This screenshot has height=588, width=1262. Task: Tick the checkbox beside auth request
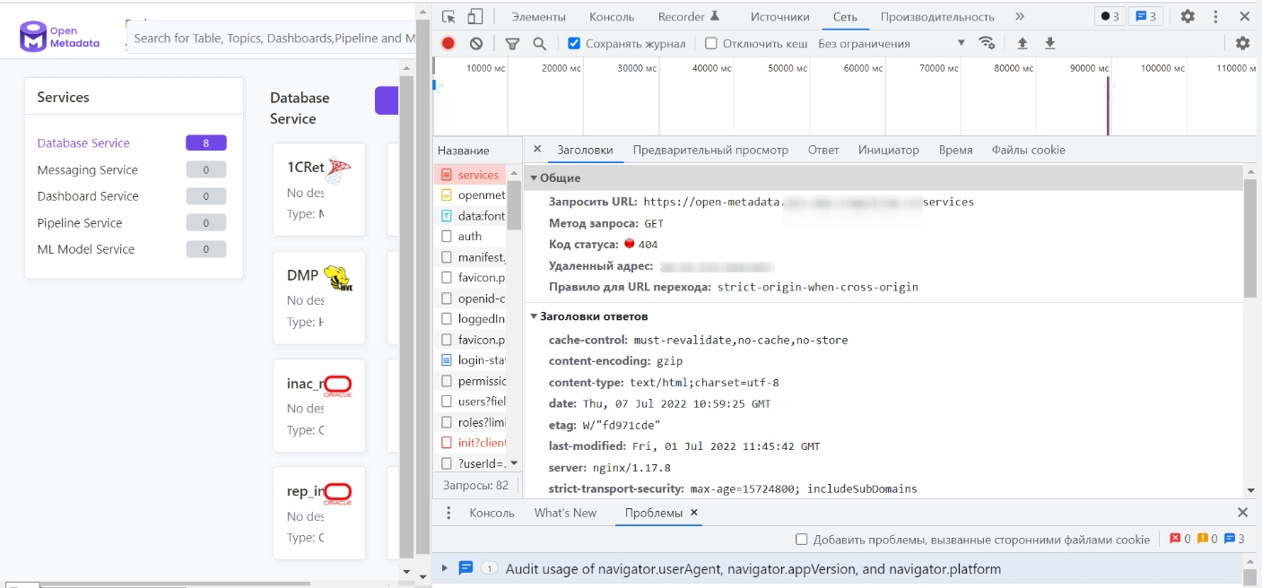[447, 237]
